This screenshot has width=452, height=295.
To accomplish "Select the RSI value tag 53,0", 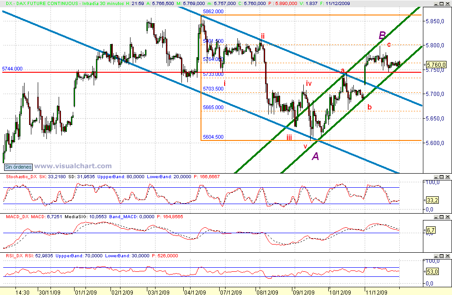I will 432,271.
